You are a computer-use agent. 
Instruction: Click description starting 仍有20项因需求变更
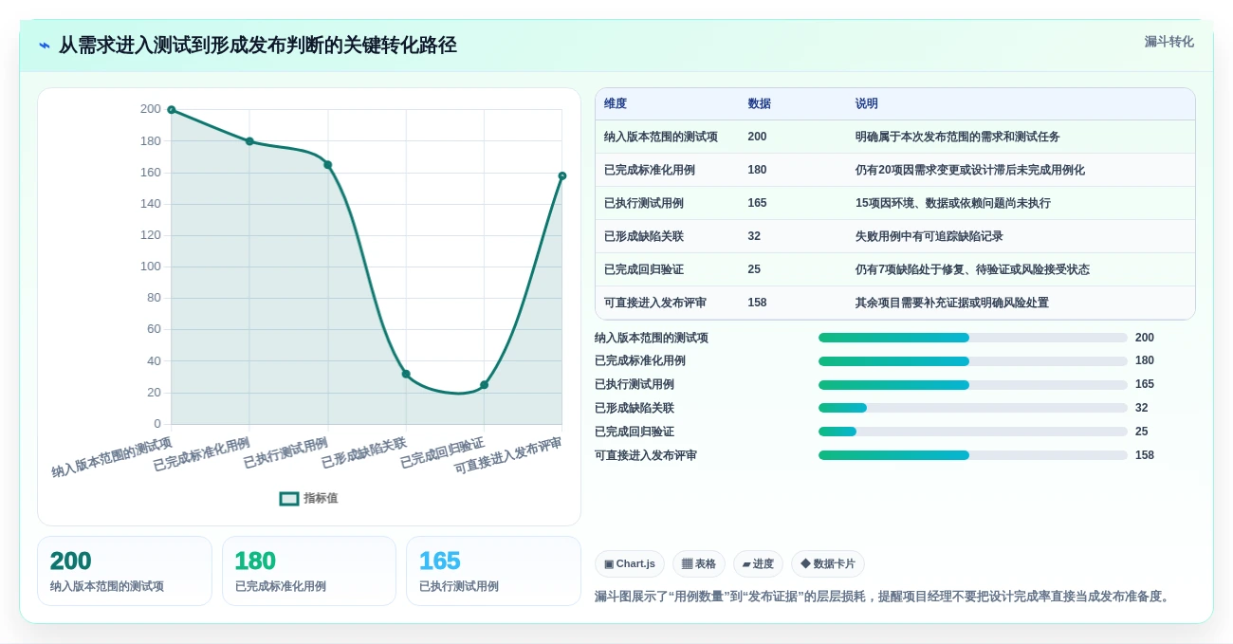click(x=970, y=170)
